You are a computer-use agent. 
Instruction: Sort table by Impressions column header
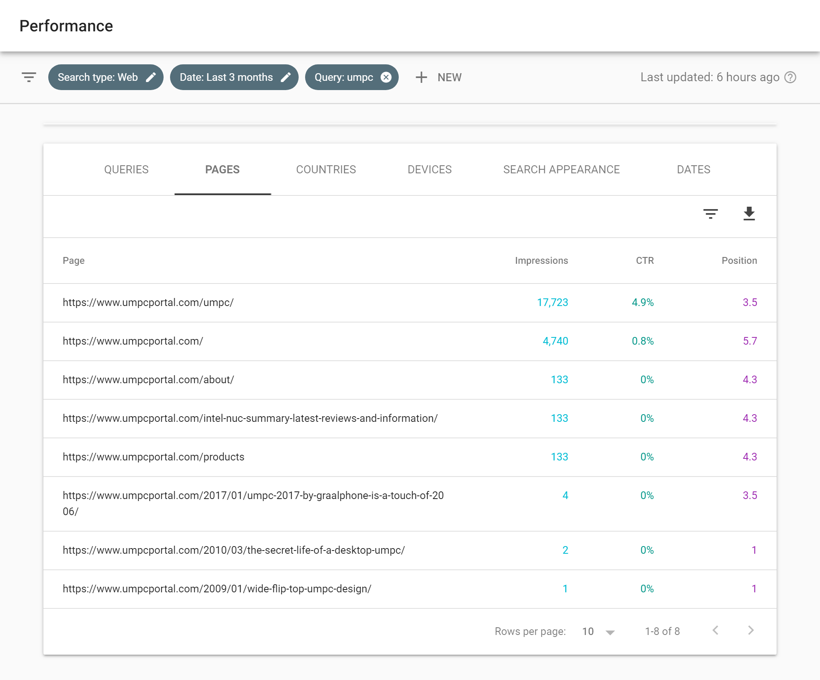click(x=541, y=261)
